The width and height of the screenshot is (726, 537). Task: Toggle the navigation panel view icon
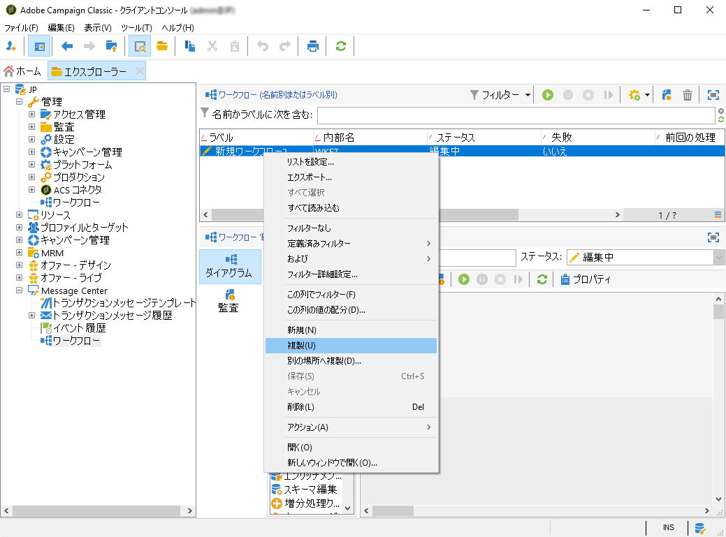click(x=39, y=46)
